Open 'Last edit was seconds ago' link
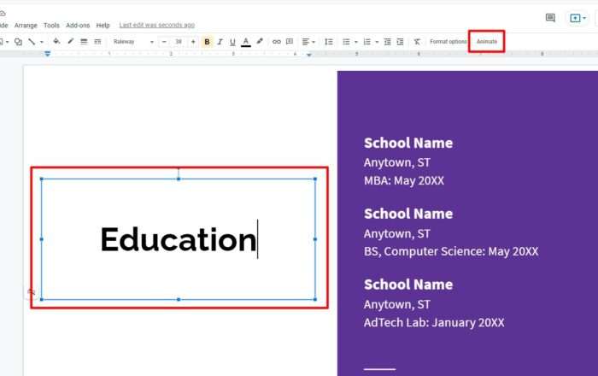 (x=157, y=25)
